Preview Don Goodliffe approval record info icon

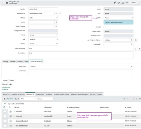pyautogui.click(x=10, y=116)
